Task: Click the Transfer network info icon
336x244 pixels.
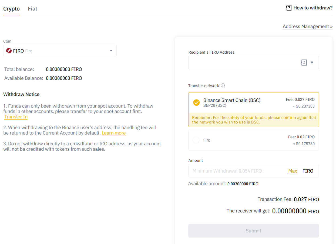Action: [x=223, y=85]
